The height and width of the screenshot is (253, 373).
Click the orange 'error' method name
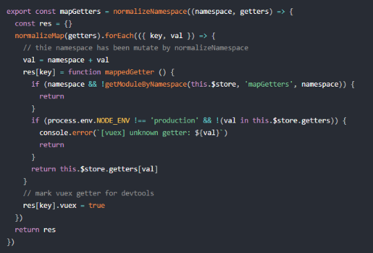coord(82,132)
